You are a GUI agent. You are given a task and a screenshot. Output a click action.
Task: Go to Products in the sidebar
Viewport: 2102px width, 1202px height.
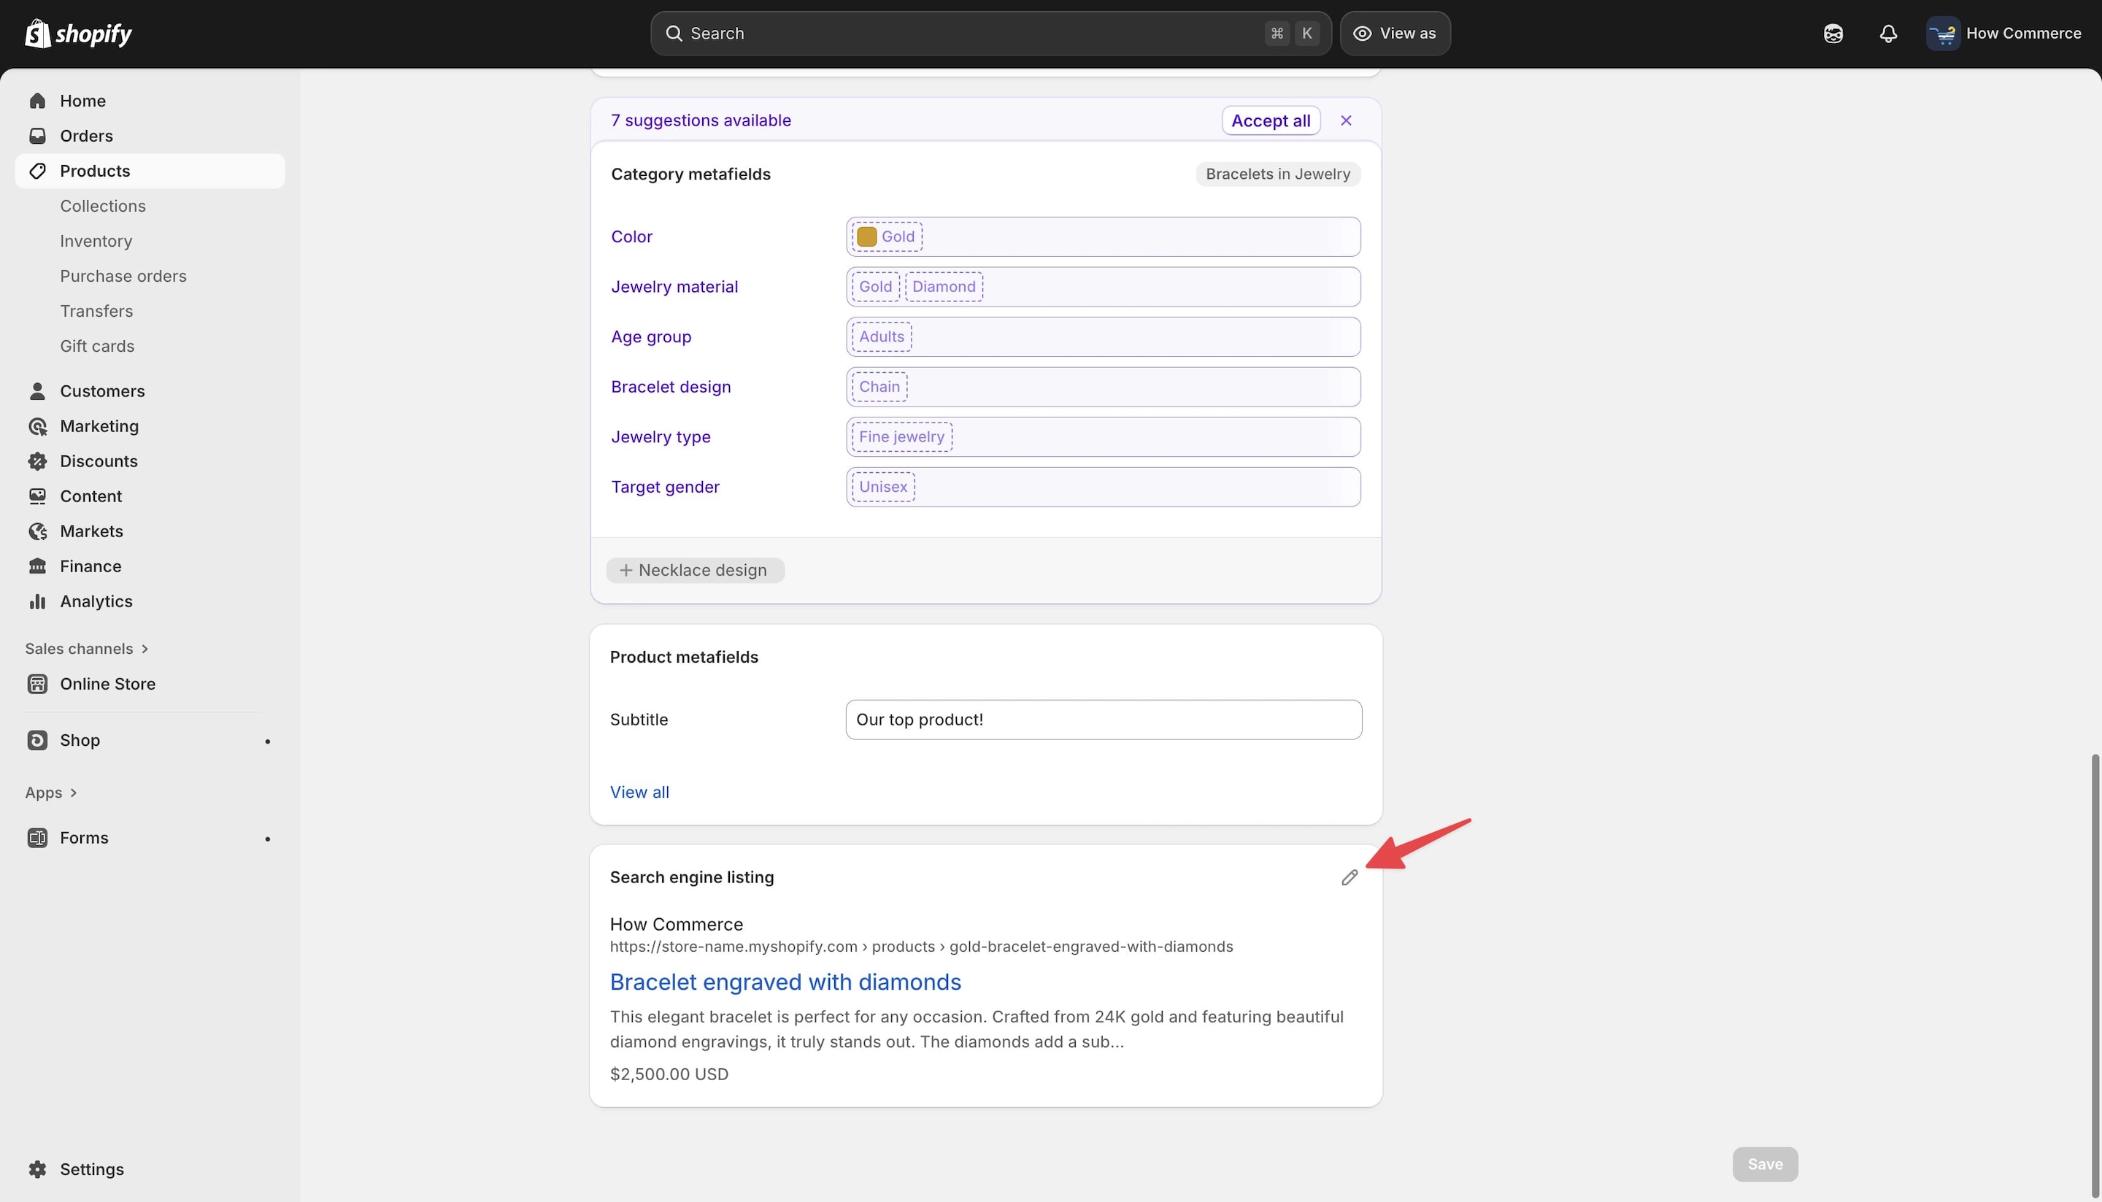pyautogui.click(x=150, y=171)
